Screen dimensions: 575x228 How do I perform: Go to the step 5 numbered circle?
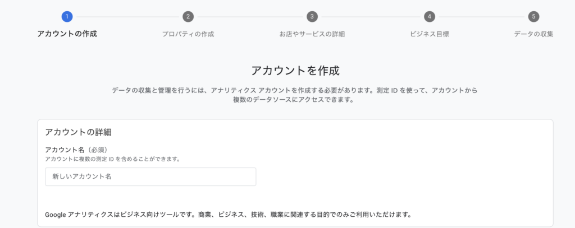(x=533, y=16)
